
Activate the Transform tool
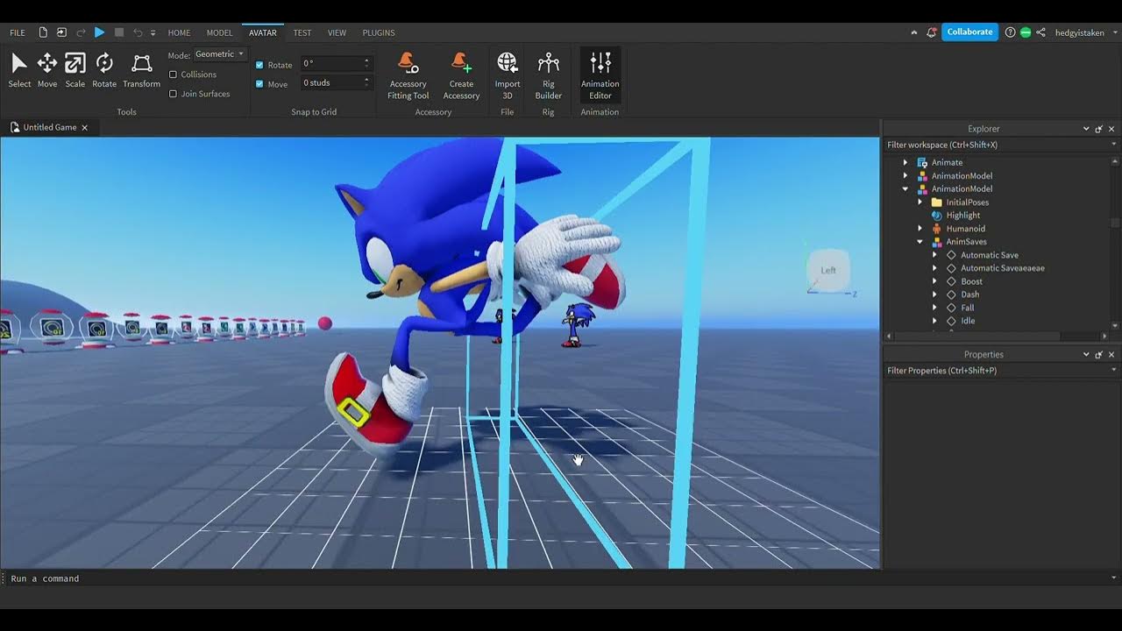141,70
